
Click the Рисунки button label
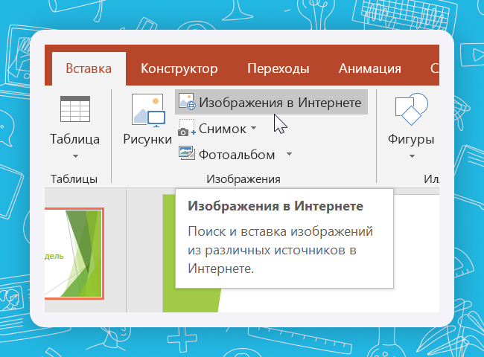click(147, 139)
